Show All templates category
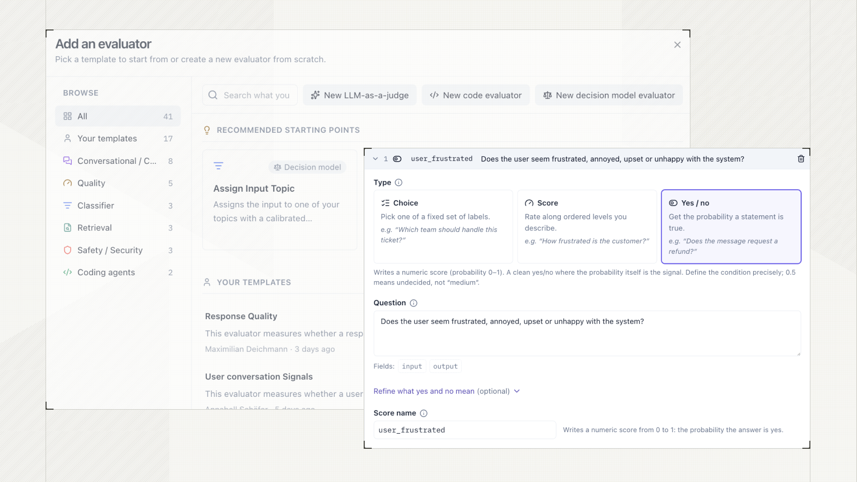Image resolution: width=857 pixels, height=482 pixels. click(118, 116)
